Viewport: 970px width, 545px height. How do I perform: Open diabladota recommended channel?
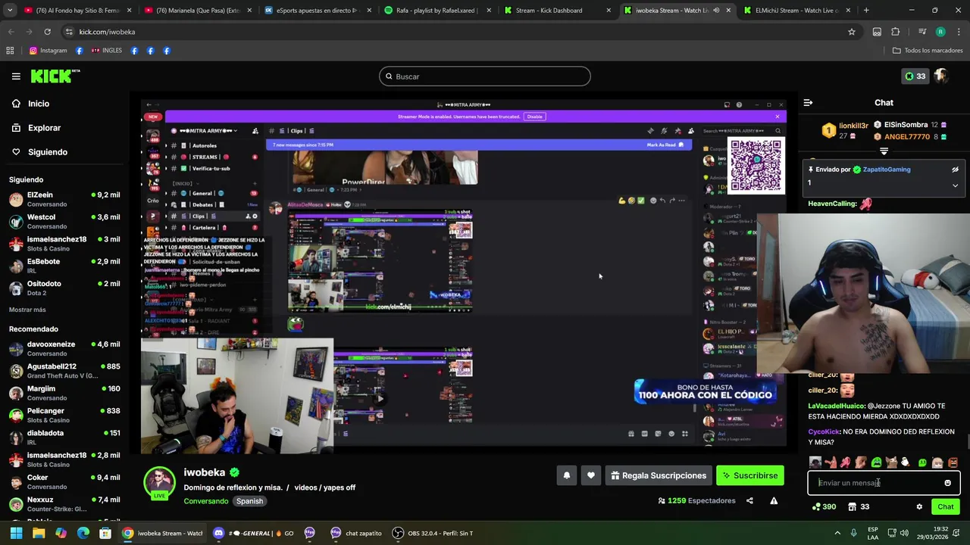[64, 438]
